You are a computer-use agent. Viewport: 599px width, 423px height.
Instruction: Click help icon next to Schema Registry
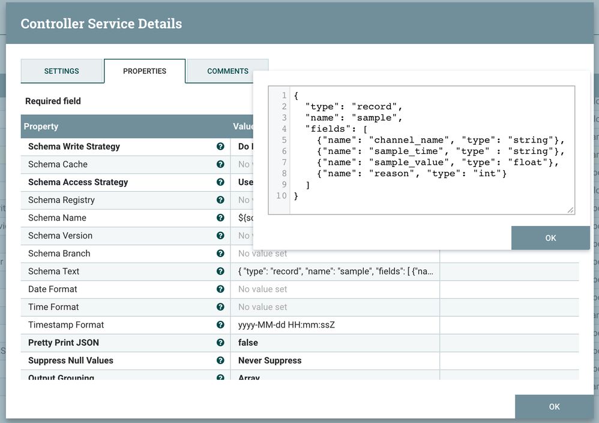[220, 200]
